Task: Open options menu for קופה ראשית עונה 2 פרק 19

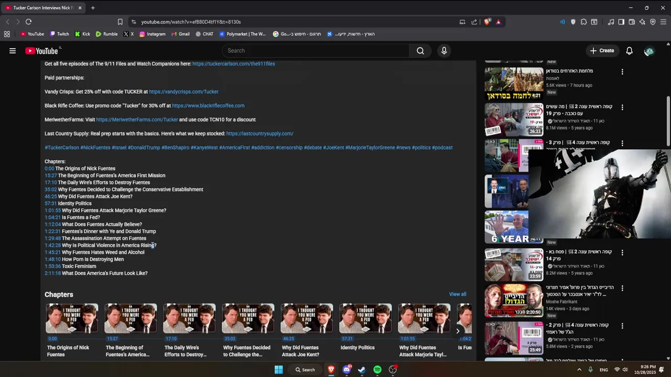Action: pyautogui.click(x=622, y=107)
